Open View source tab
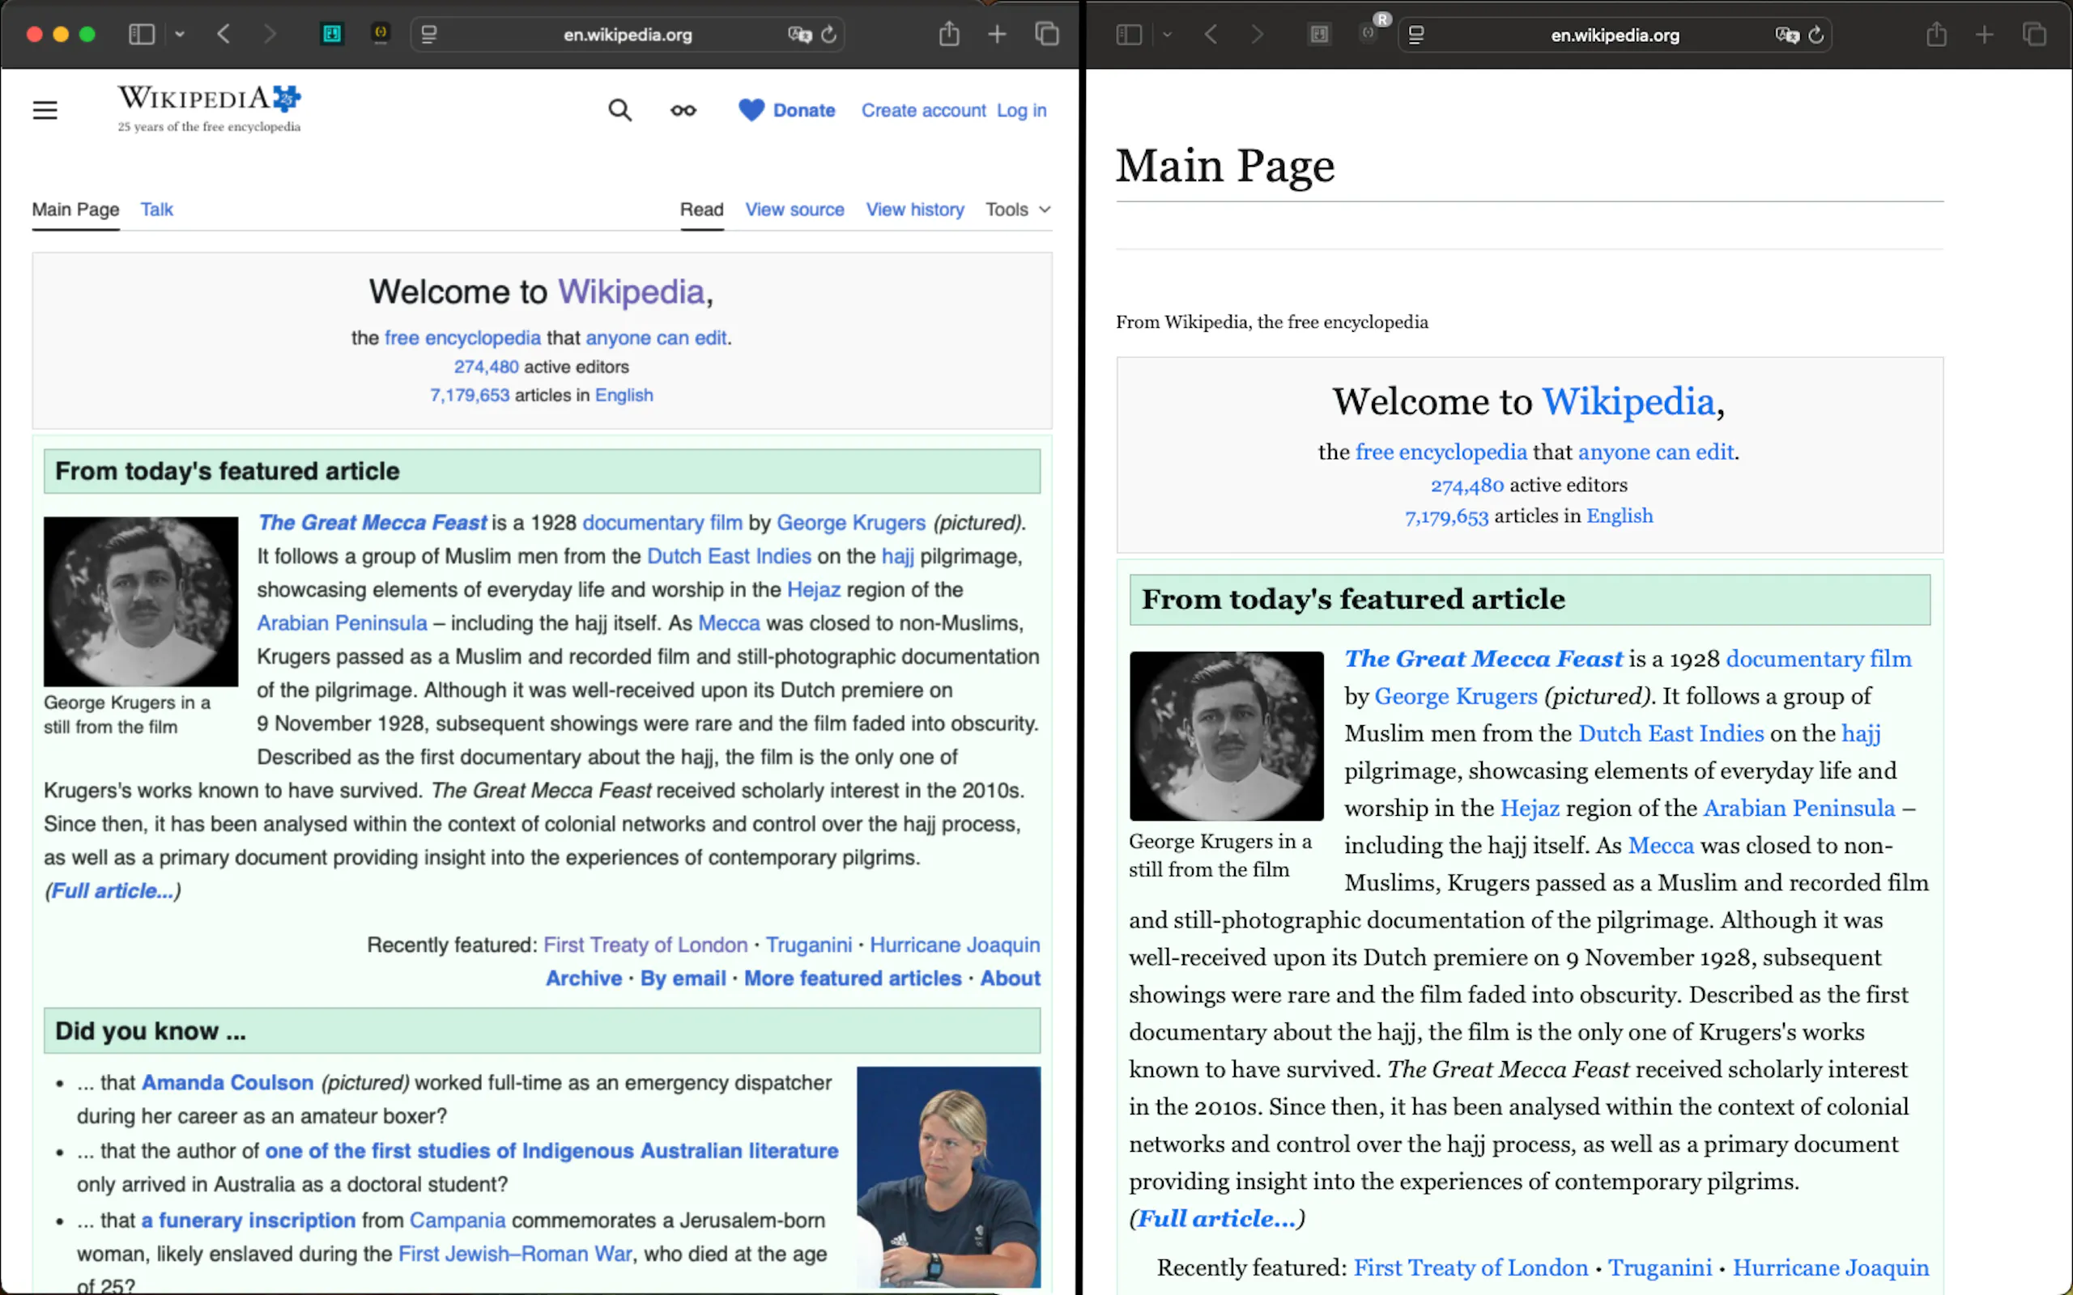This screenshot has height=1295, width=2073. click(x=794, y=210)
